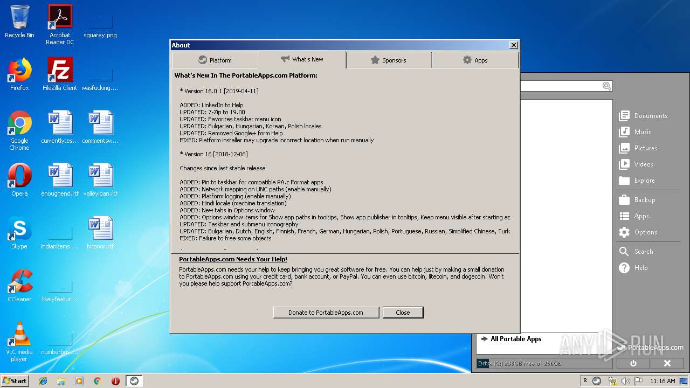This screenshot has height=388, width=690.
Task: Click the network tray icon
Action: click(612, 381)
